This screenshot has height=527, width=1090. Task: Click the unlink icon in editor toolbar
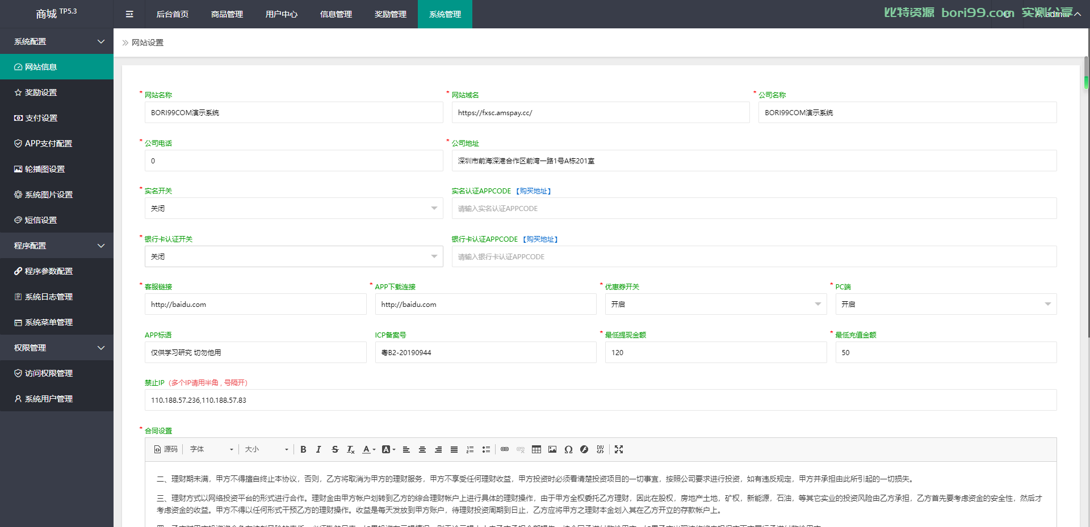[x=521, y=449]
